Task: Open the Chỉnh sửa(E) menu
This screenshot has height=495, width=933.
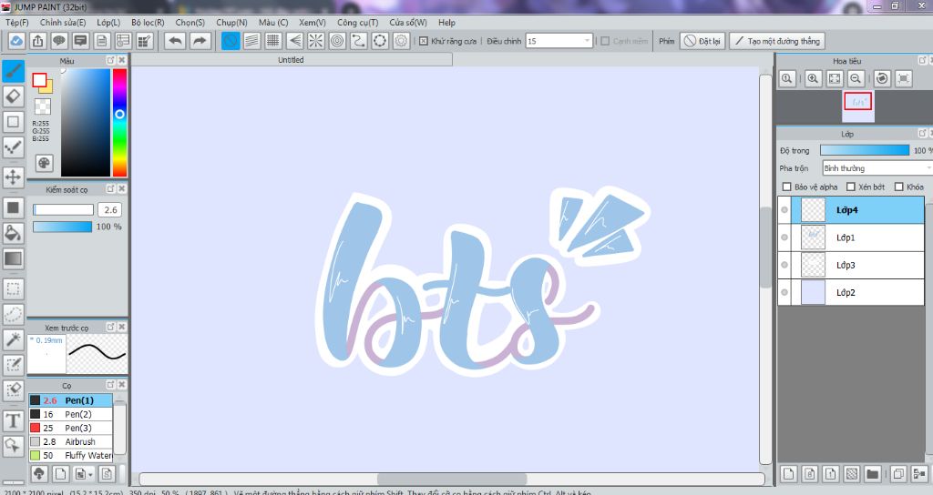Action: (63, 22)
